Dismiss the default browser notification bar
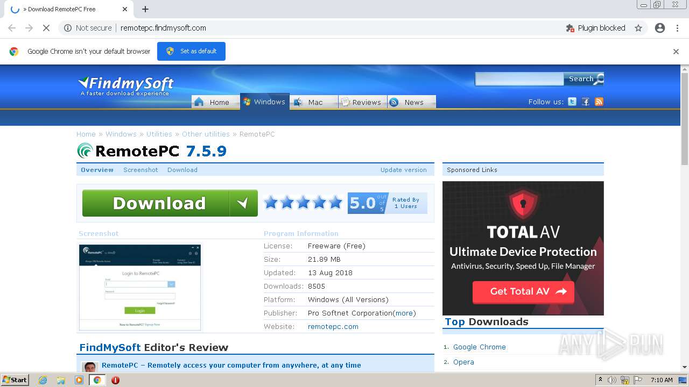Viewport: 689px width, 387px height. click(x=676, y=52)
